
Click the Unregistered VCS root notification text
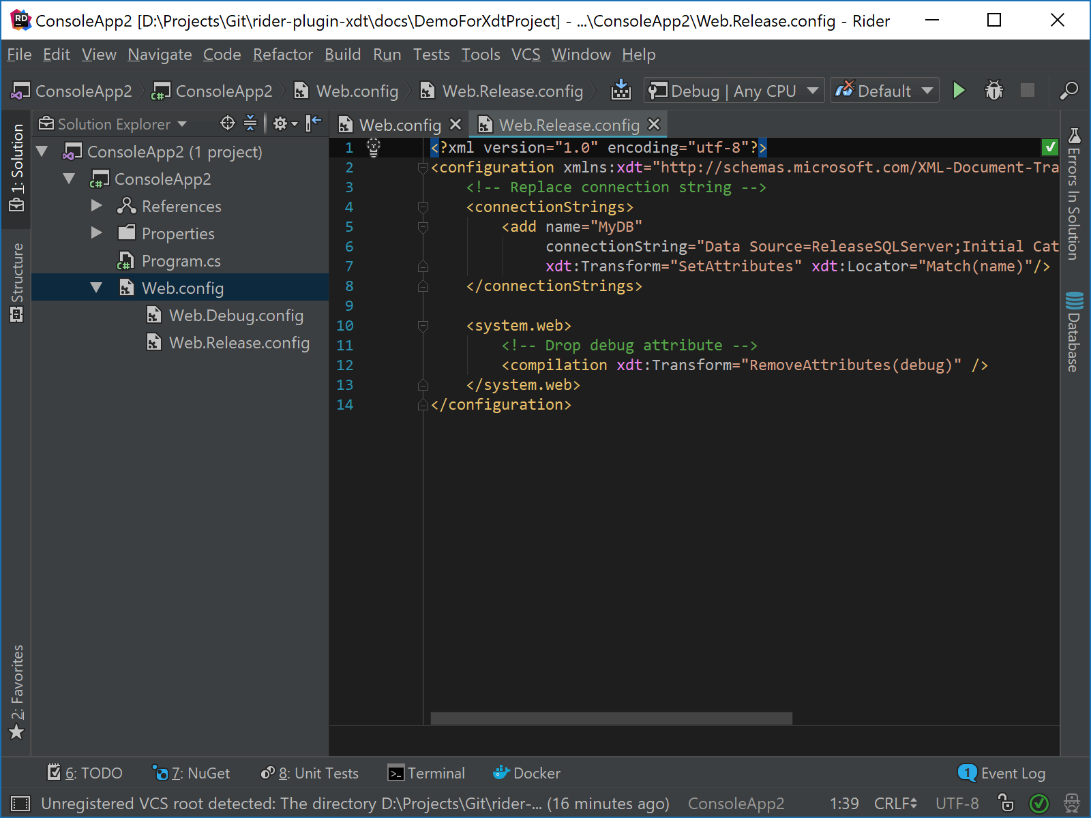point(355,804)
